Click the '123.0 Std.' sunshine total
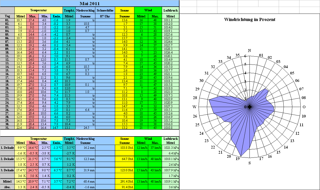320x190 pixels. point(125,170)
